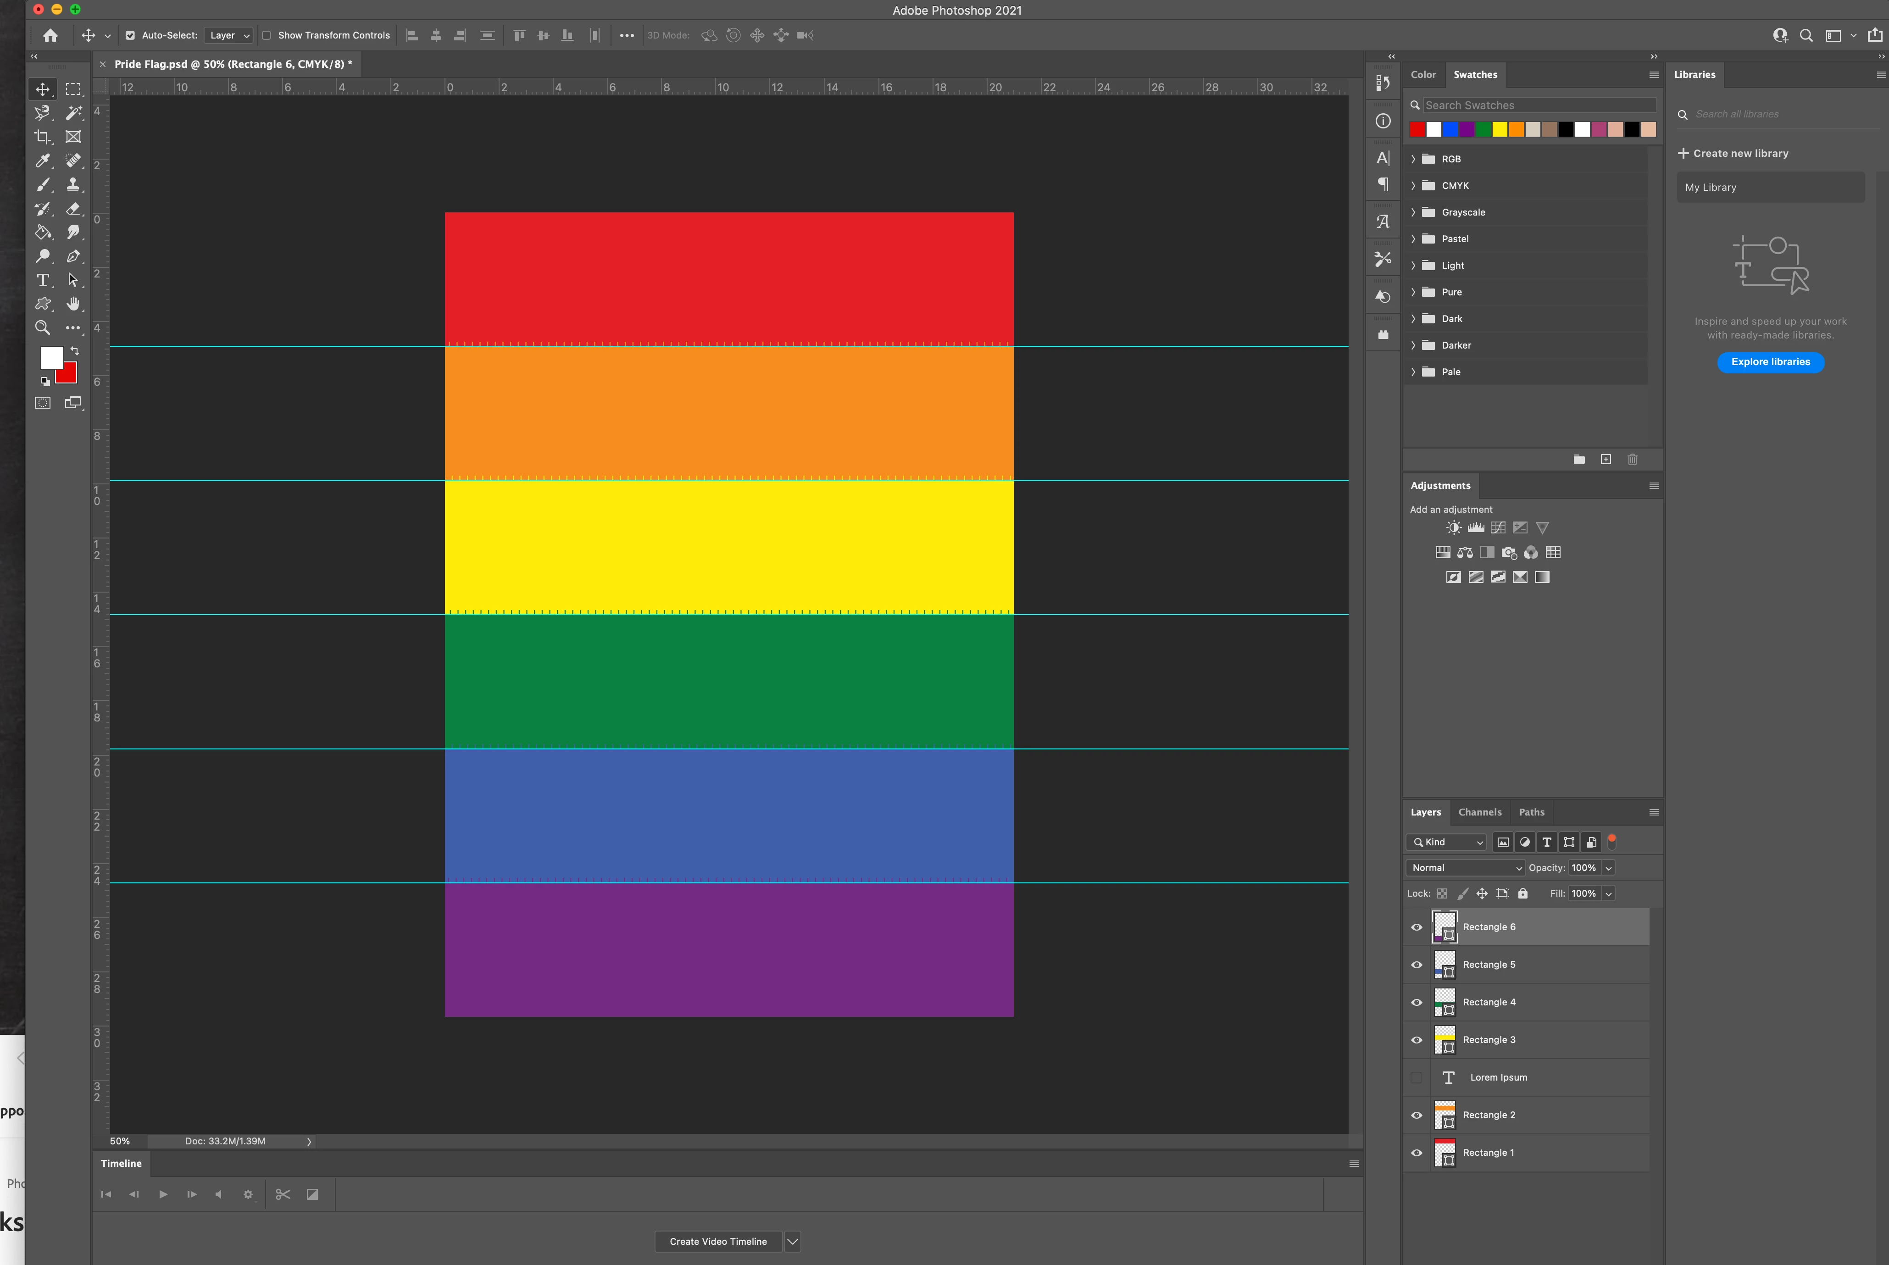The width and height of the screenshot is (1889, 1265).
Task: Select the Horizontal Type tool
Action: (43, 280)
